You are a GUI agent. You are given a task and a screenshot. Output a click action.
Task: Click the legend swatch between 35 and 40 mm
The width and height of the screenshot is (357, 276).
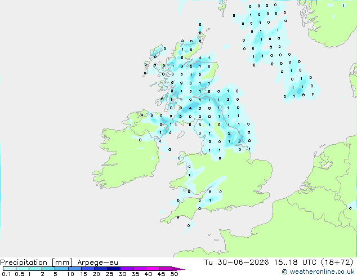pos(140,269)
